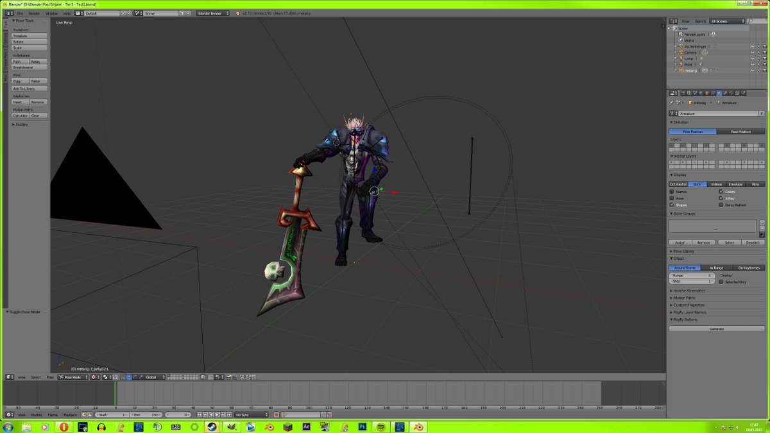This screenshot has height=433, width=770.
Task: Expand the metarig tree item in outliner
Action: pyautogui.click(x=675, y=70)
